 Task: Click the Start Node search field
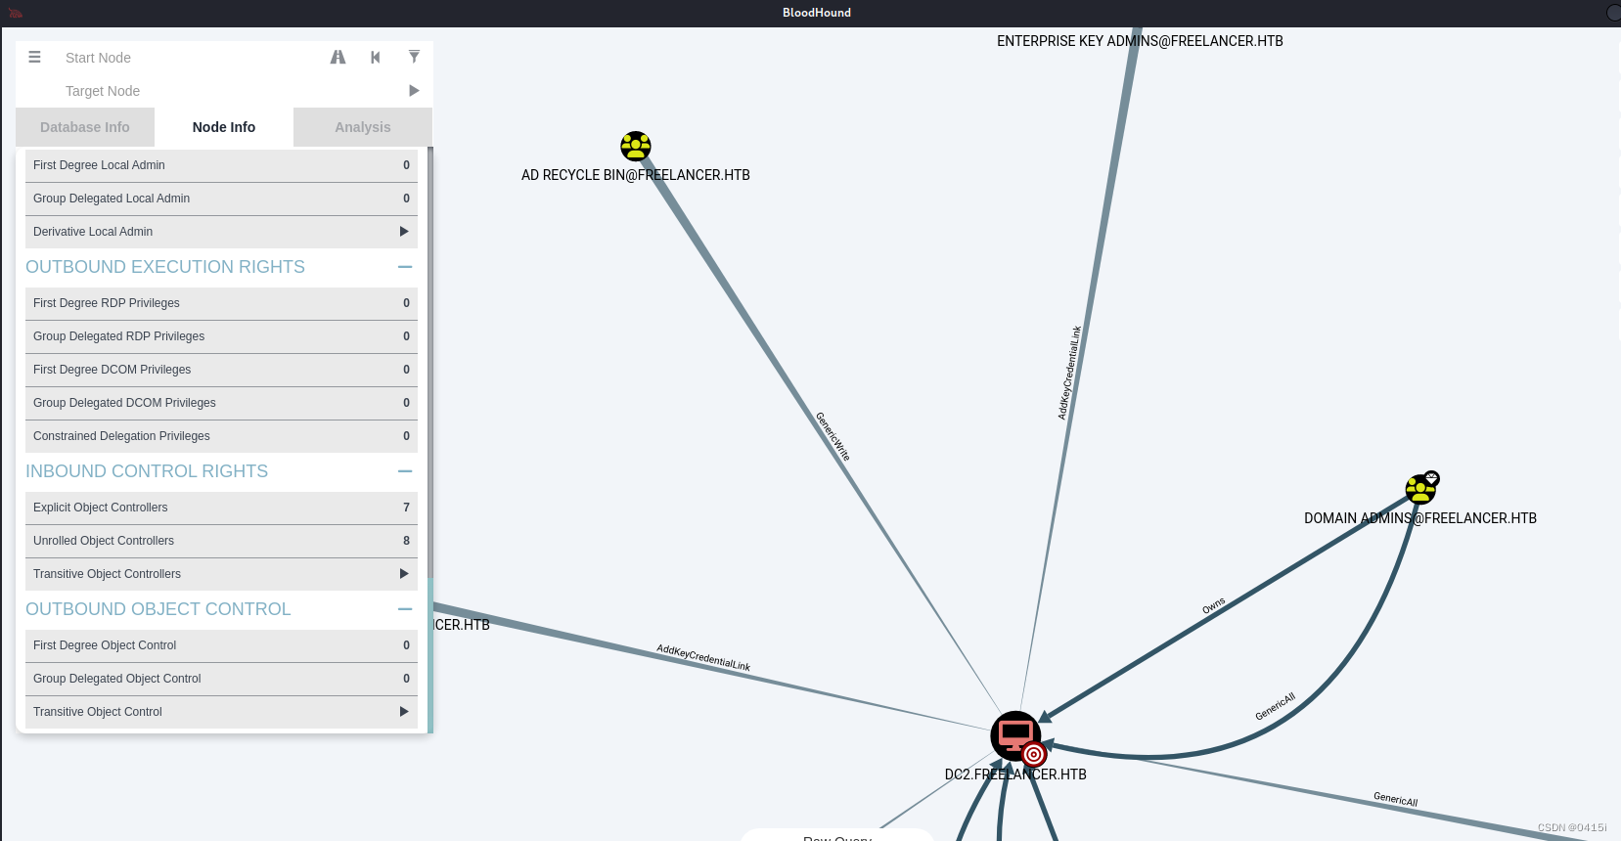pyautogui.click(x=191, y=58)
